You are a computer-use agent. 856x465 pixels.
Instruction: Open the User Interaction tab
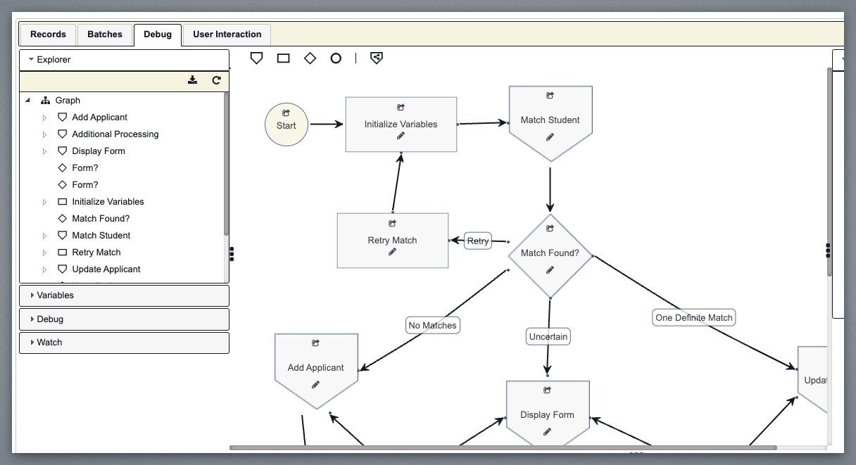point(227,34)
